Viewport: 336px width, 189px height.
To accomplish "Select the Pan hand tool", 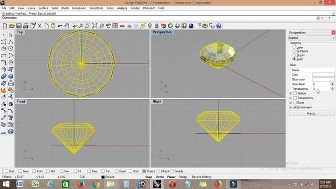I will (67, 26).
